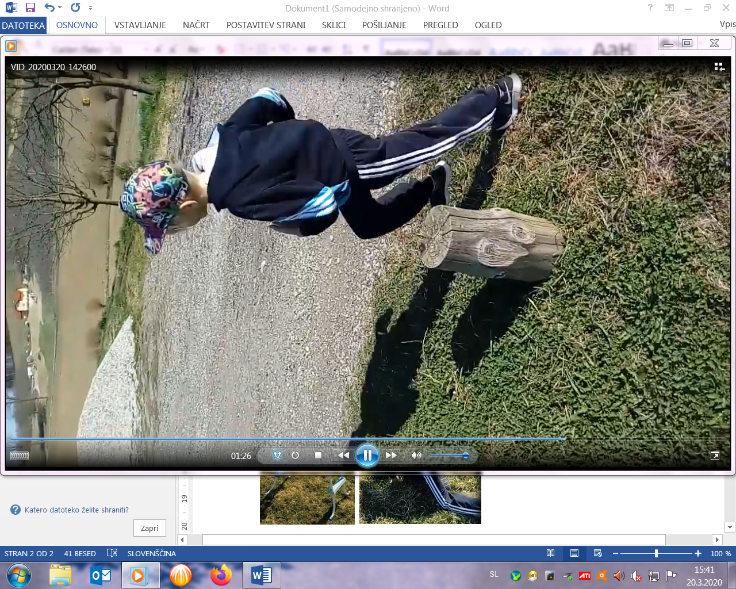Open the Windows Start menu

[18, 575]
